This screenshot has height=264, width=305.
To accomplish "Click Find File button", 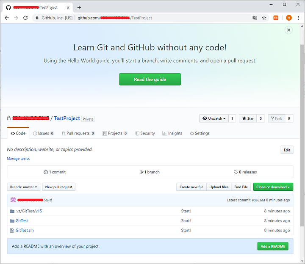I will click(241, 187).
